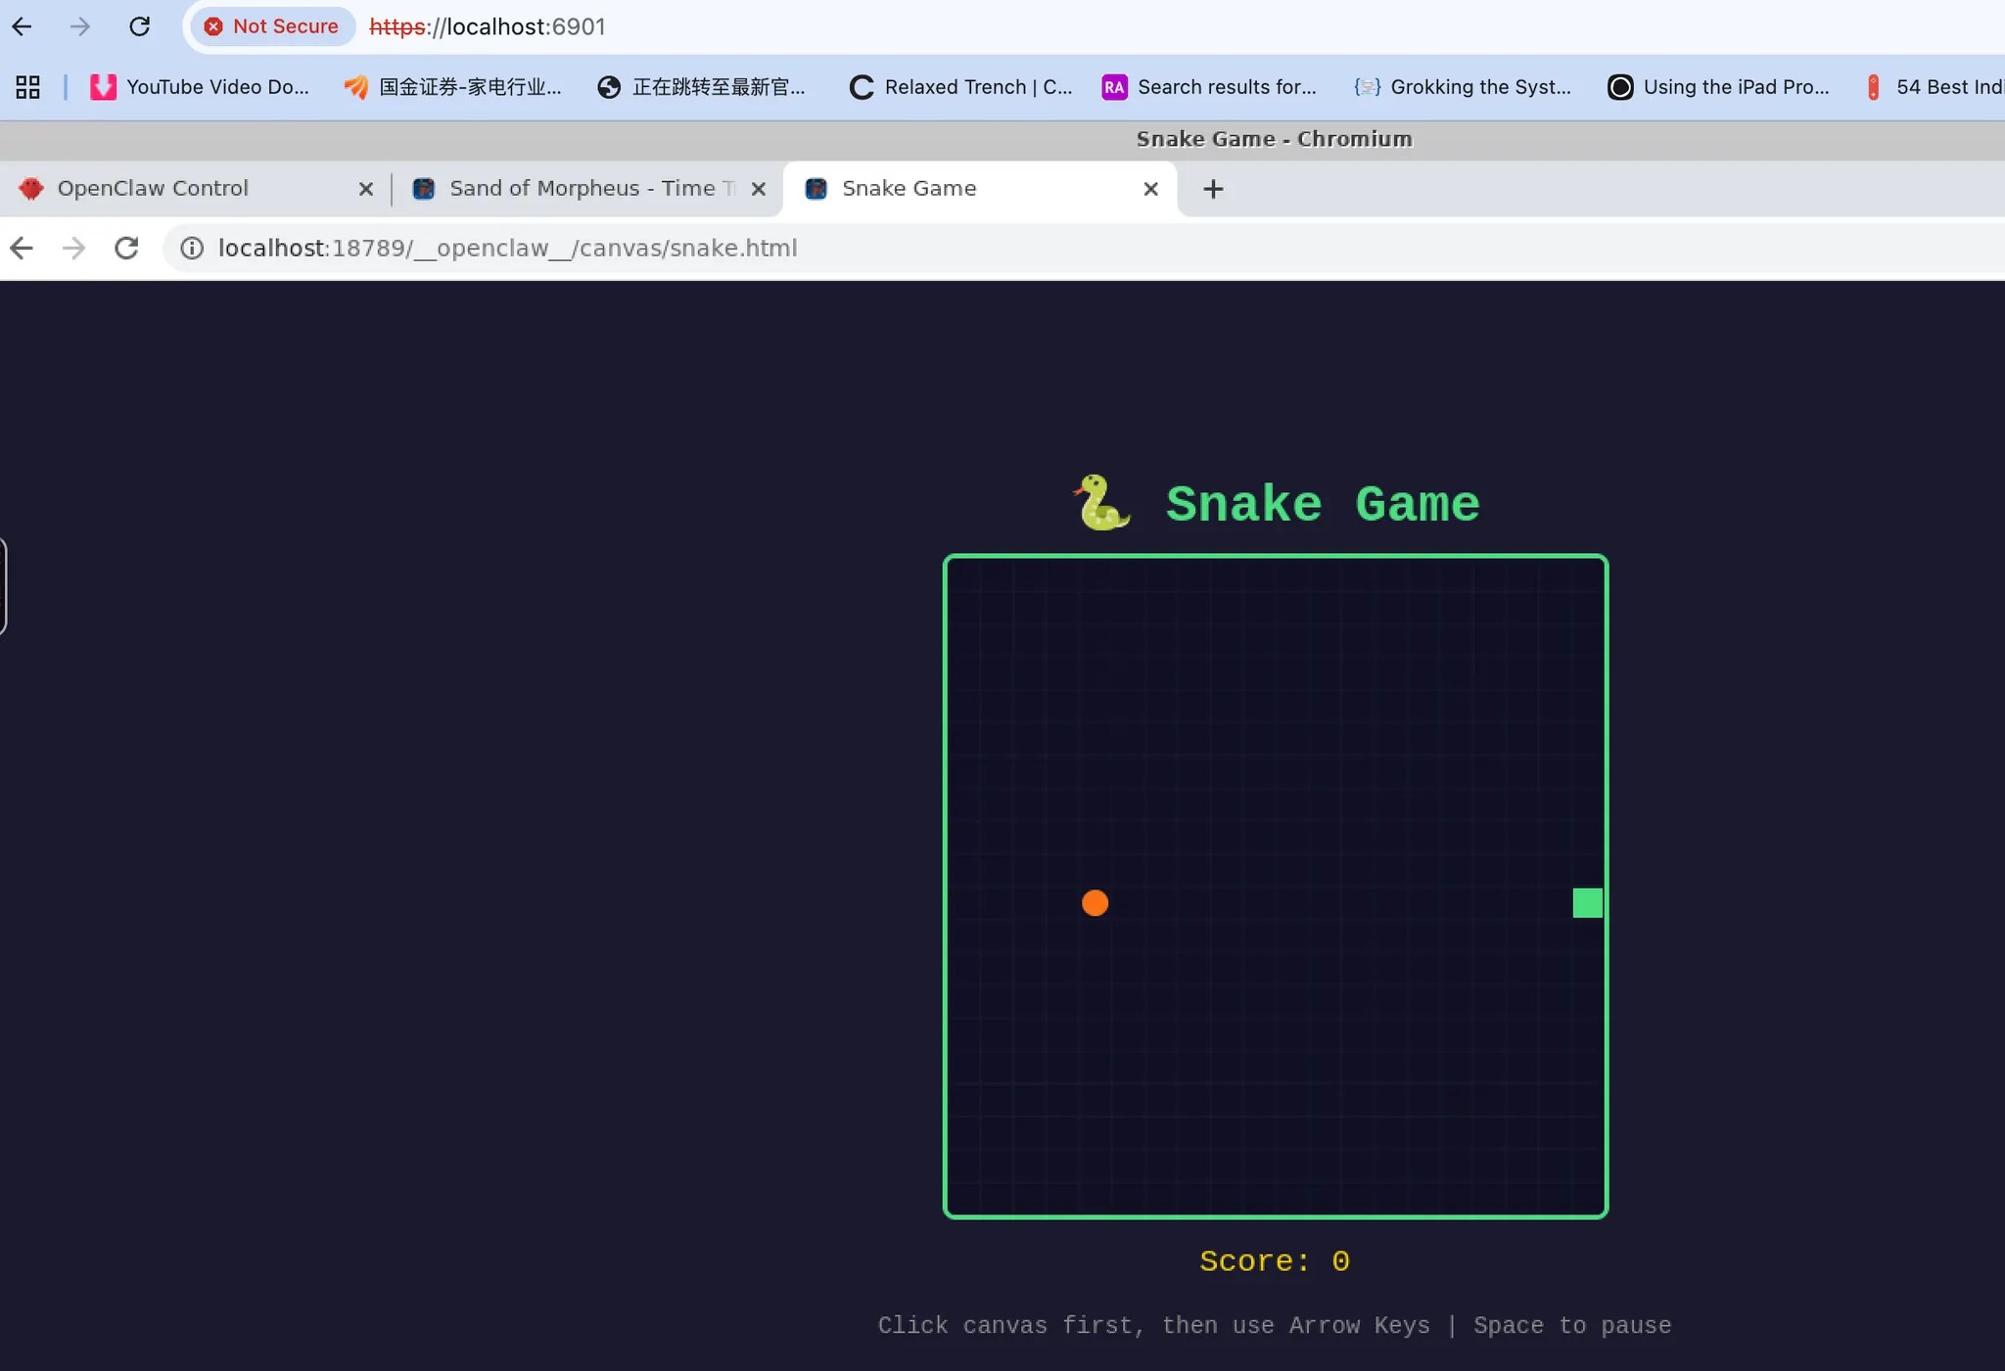Click the green snake head square
The height and width of the screenshot is (1371, 2005).
pos(1587,902)
